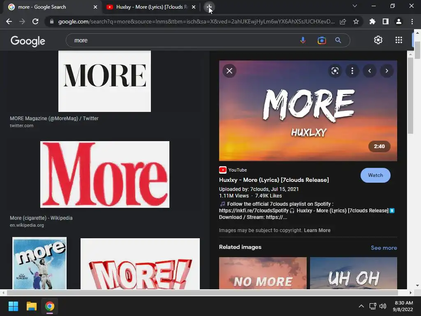Open UH OH related image
Viewport: 421px width, 316px height.
(x=353, y=273)
